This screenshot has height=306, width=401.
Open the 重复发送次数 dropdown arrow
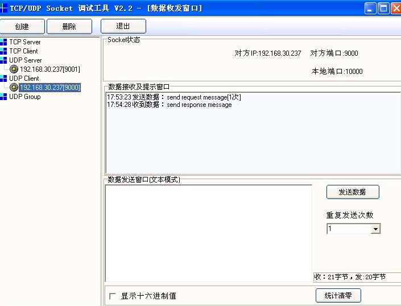click(x=375, y=229)
